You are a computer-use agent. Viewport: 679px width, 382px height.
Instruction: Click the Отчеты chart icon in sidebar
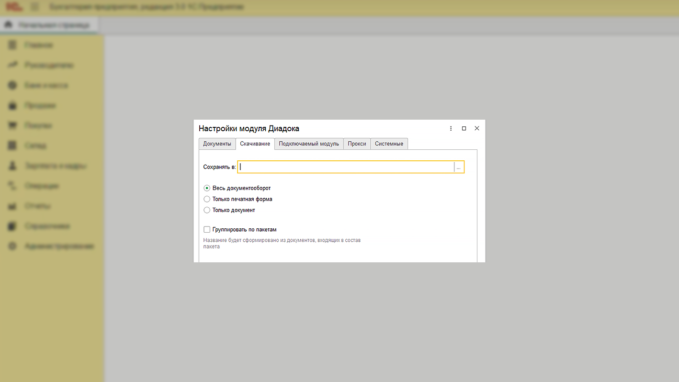(x=13, y=206)
